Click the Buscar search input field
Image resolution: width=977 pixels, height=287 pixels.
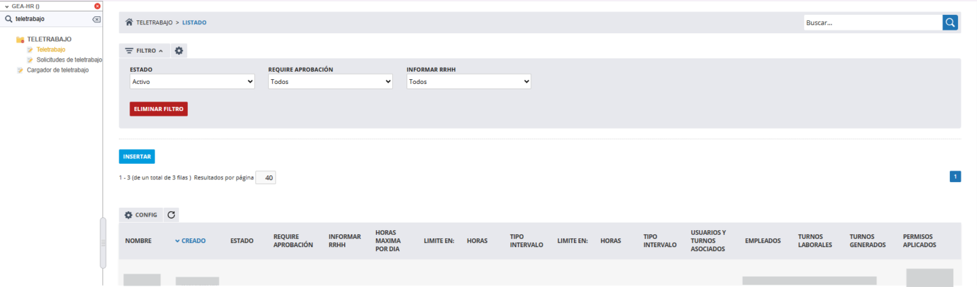[x=873, y=22]
